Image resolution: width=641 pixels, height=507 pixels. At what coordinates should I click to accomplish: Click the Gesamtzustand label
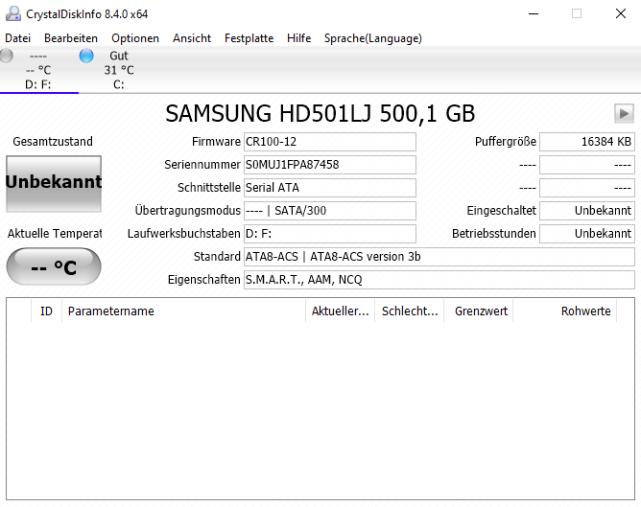pyautogui.click(x=53, y=142)
